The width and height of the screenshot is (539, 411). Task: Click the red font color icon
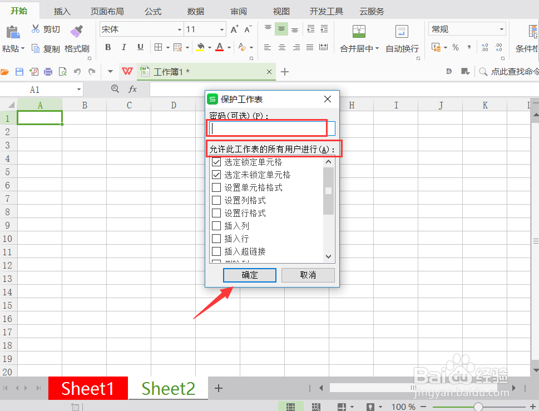point(220,47)
